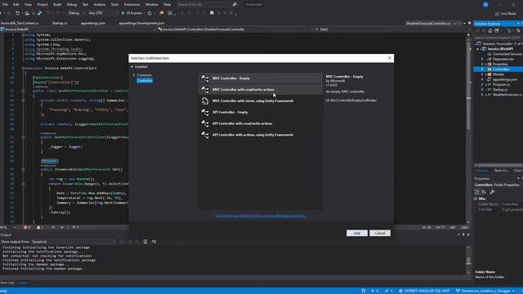This screenshot has height=294, width=523.
Task: Switch to Team Explorer tab
Action: coord(501,171)
